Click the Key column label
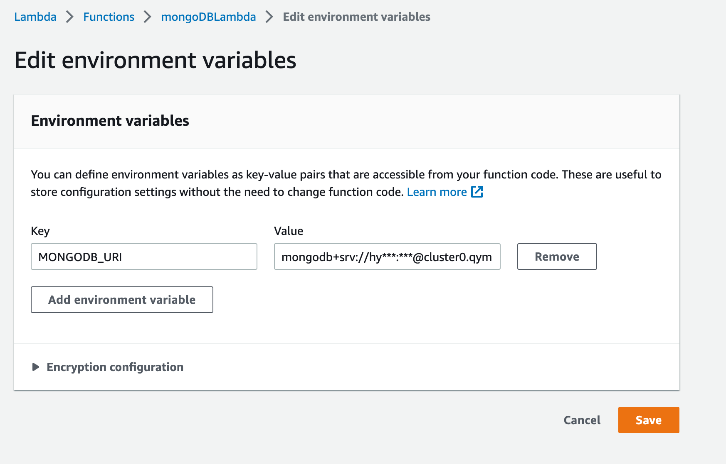726x464 pixels. 40,231
